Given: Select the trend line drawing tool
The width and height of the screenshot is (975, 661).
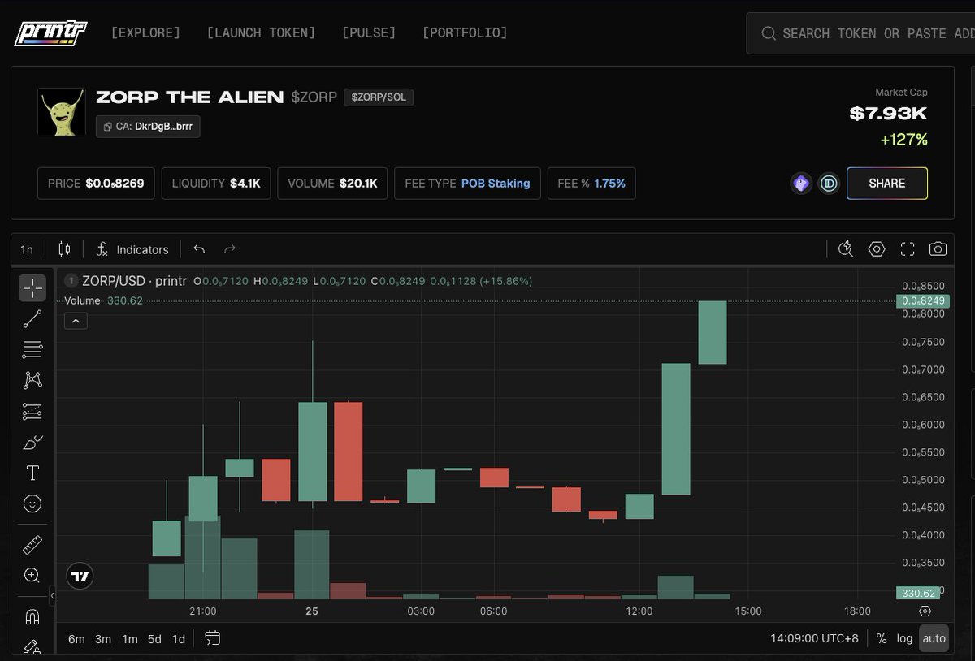Looking at the screenshot, I should click(32, 318).
